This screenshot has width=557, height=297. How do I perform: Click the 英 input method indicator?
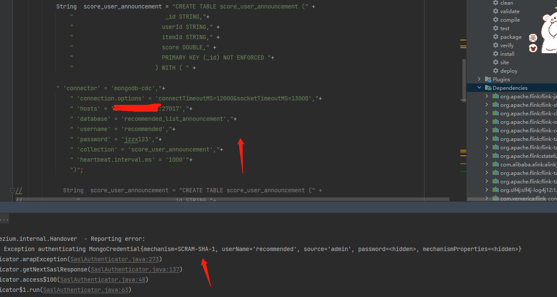click(x=533, y=37)
